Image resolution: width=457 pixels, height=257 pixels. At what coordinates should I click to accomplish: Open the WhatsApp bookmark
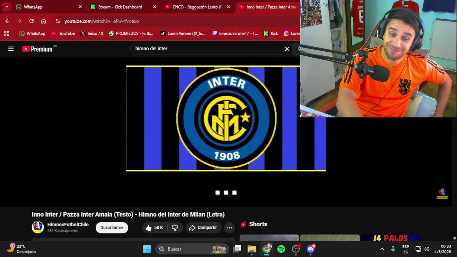[x=32, y=33]
